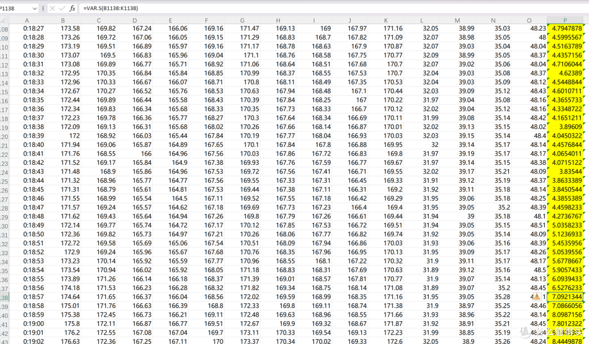The width and height of the screenshot is (589, 344).
Task: Select yellow cell 6.5276233
Action: coord(566,288)
